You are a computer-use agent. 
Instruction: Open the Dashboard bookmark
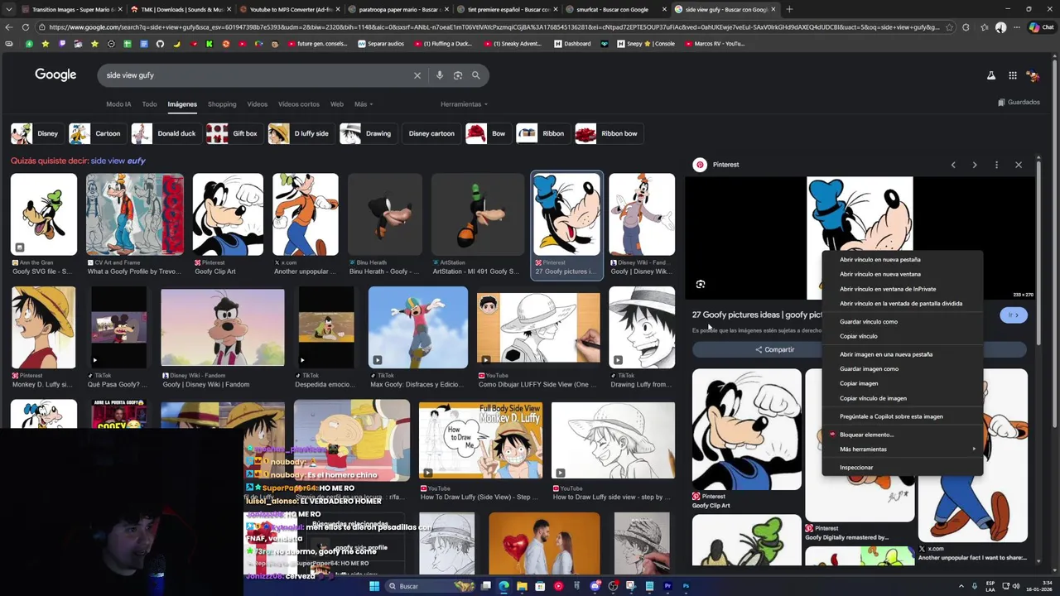(572, 44)
